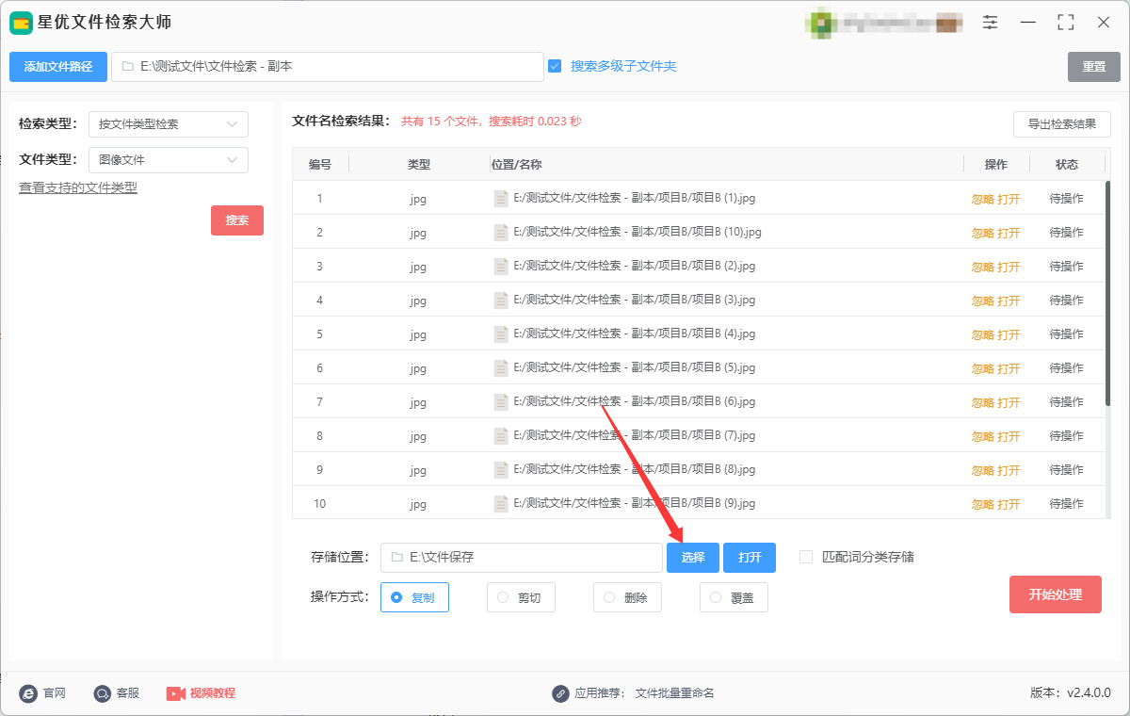Open 检索类型 dropdown

[x=169, y=124]
